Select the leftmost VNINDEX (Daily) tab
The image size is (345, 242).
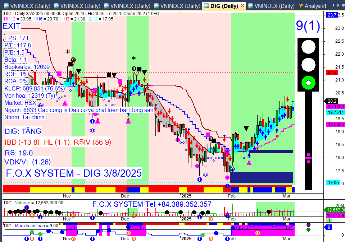coord(27,6)
